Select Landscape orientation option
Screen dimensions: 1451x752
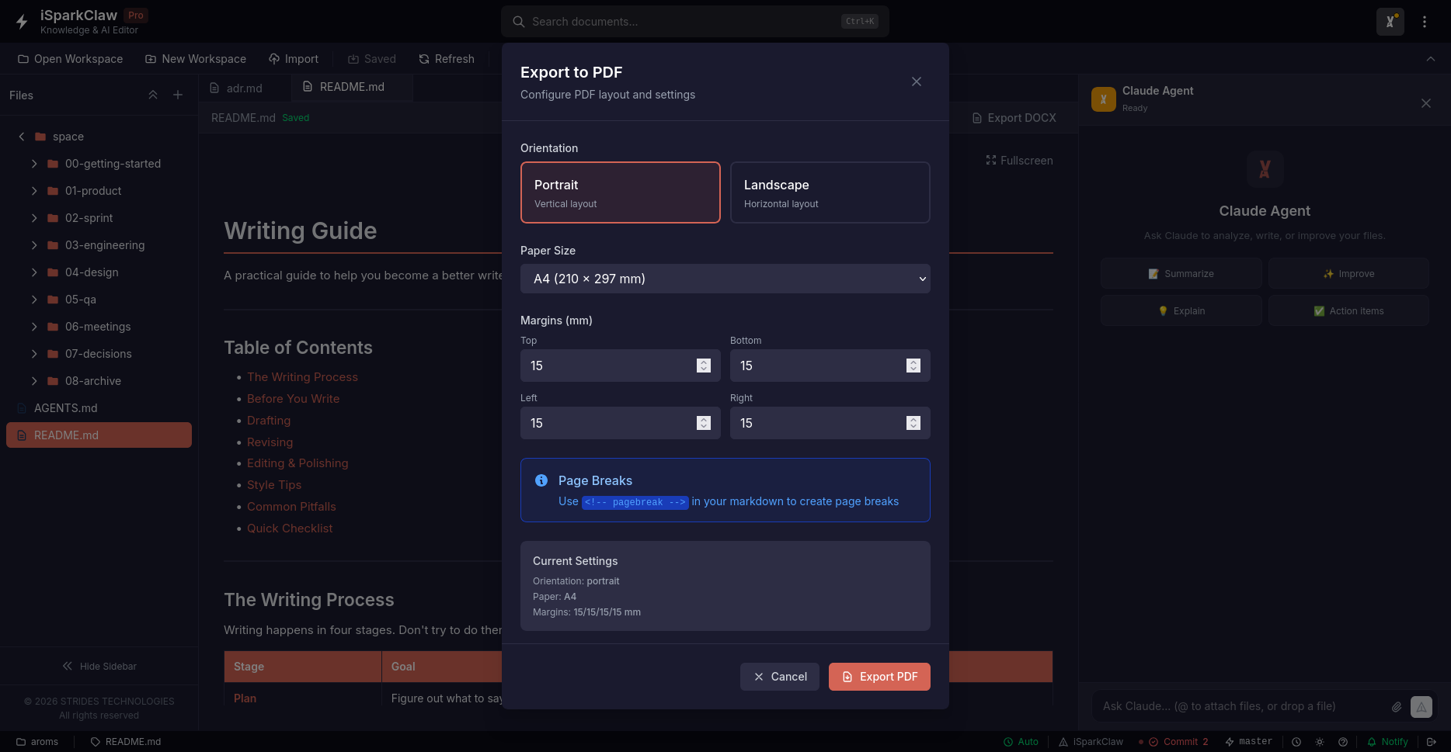click(830, 192)
